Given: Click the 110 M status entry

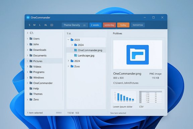Looking at the screenshot, I should click(x=70, y=113).
